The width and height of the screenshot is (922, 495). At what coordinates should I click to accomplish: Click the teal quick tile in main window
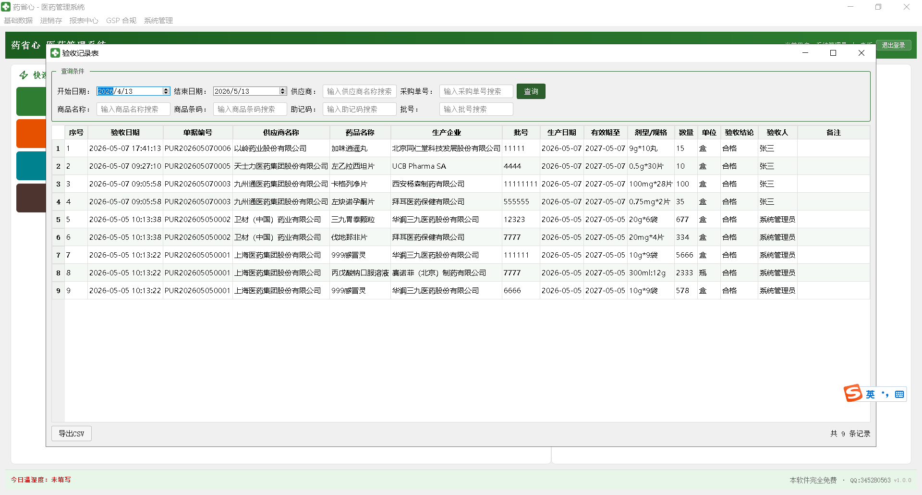pos(31,166)
